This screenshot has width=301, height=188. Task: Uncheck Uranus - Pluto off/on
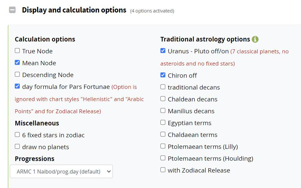click(163, 51)
